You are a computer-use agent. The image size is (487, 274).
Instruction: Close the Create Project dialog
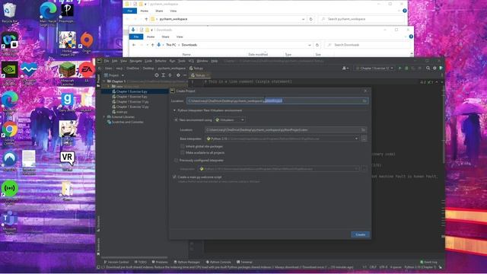pos(365,91)
